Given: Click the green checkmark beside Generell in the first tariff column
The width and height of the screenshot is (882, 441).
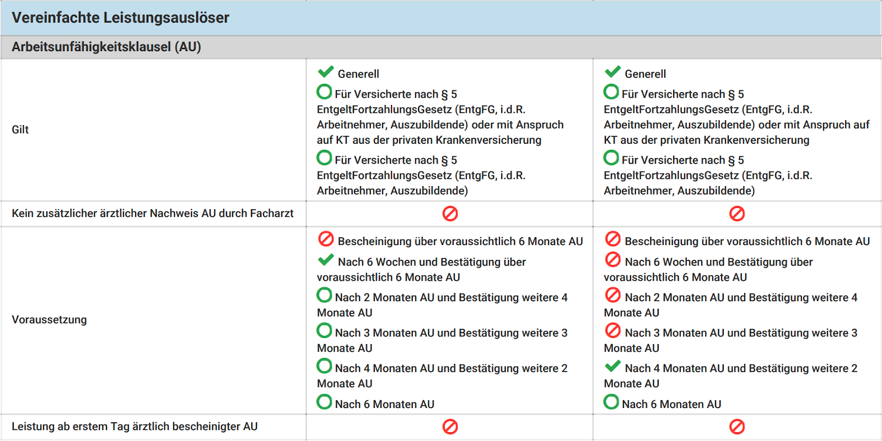Looking at the screenshot, I should point(326,72).
